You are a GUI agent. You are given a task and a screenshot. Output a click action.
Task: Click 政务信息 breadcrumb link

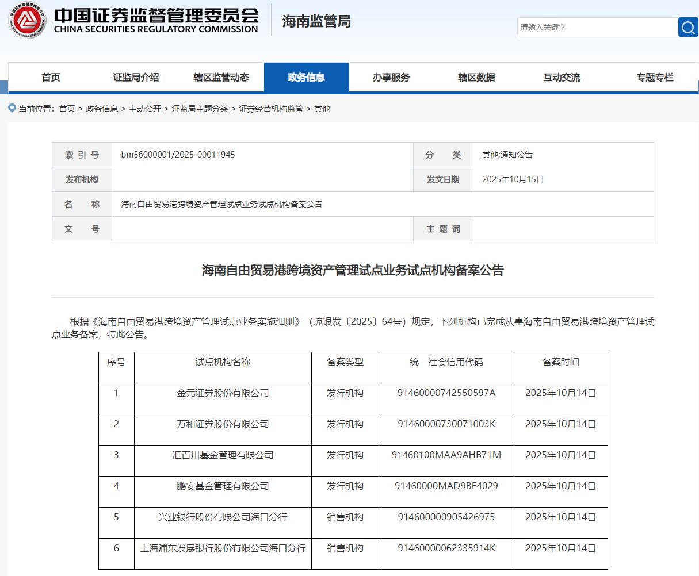point(102,109)
